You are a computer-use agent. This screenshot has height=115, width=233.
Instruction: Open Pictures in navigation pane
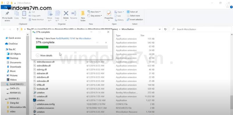[12, 75]
